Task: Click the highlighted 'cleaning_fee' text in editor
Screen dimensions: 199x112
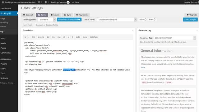Action: (69, 70)
